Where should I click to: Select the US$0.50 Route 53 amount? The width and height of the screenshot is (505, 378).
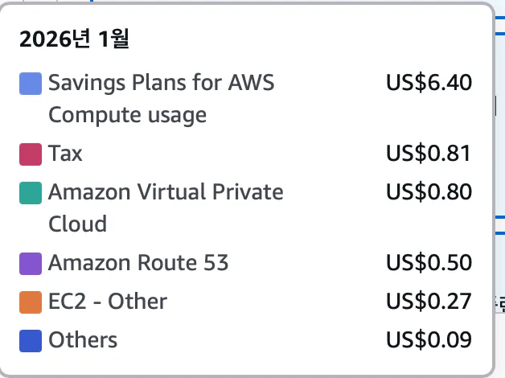(429, 263)
